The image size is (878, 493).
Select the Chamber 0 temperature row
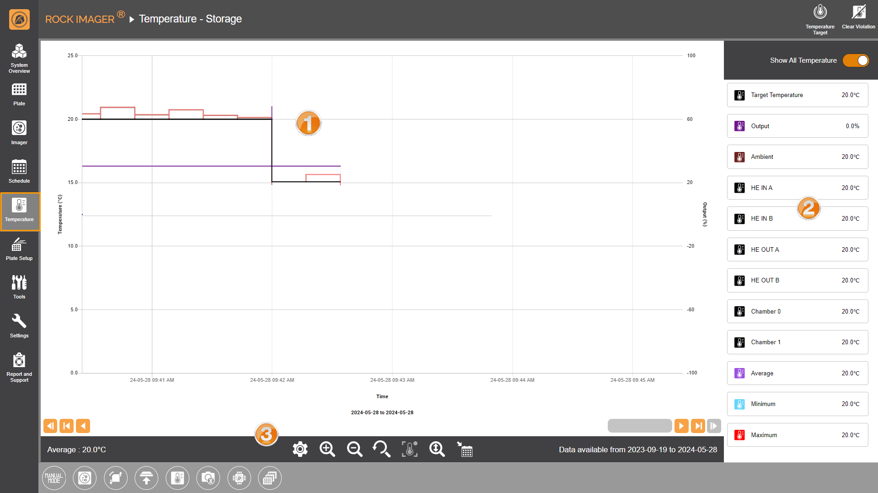[797, 311]
